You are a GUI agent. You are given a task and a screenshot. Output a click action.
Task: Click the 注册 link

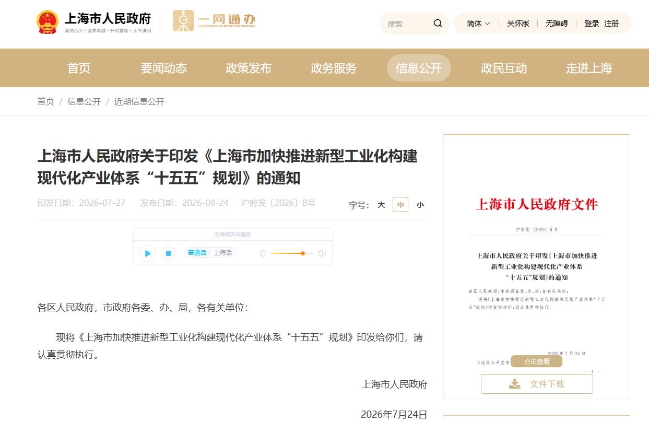[x=611, y=24]
